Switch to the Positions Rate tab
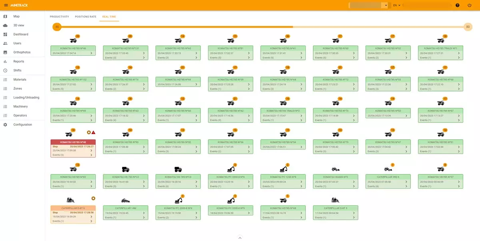 86,17
